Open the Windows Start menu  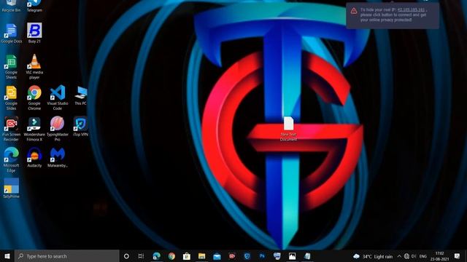tap(7, 256)
